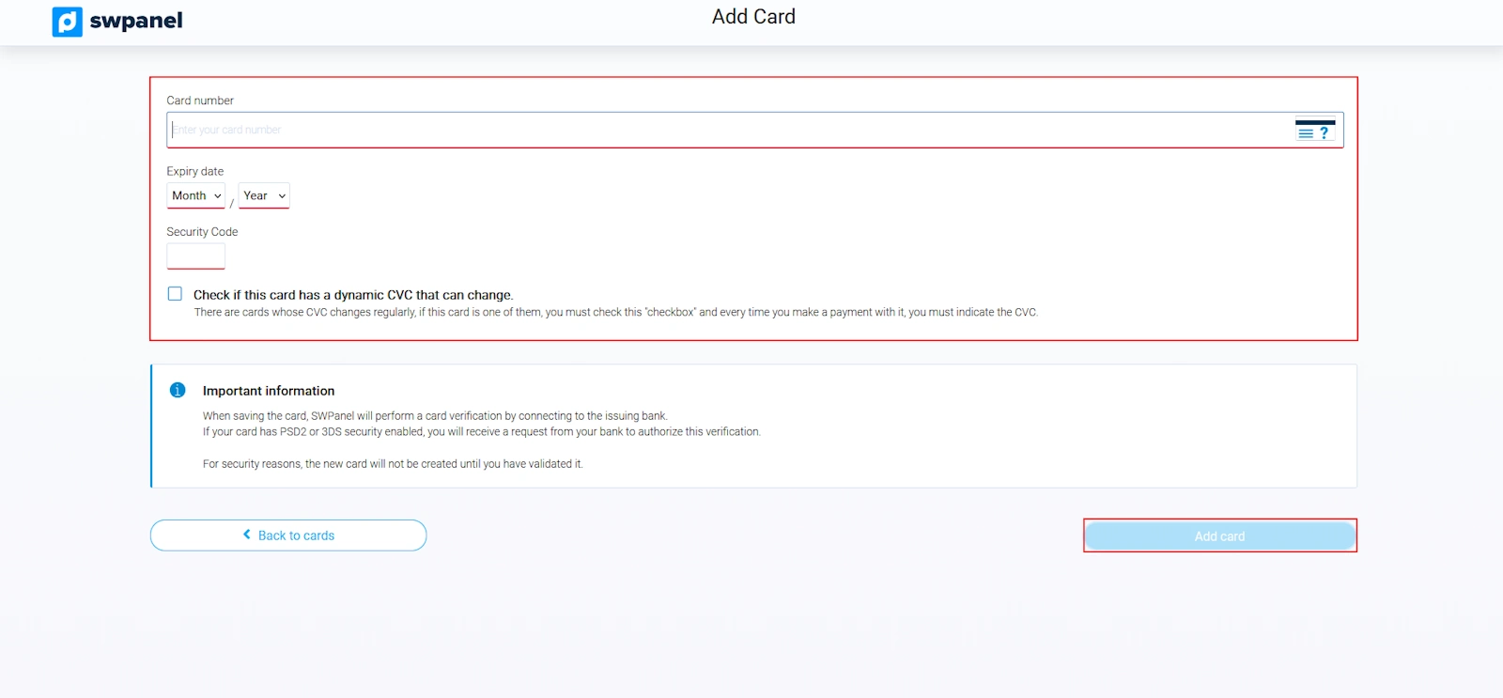
Task: Tick the dynamic CVC checkbox
Action: (176, 294)
